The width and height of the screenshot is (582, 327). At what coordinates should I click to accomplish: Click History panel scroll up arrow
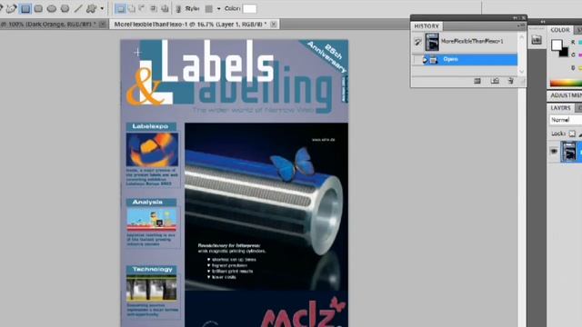pyautogui.click(x=521, y=36)
